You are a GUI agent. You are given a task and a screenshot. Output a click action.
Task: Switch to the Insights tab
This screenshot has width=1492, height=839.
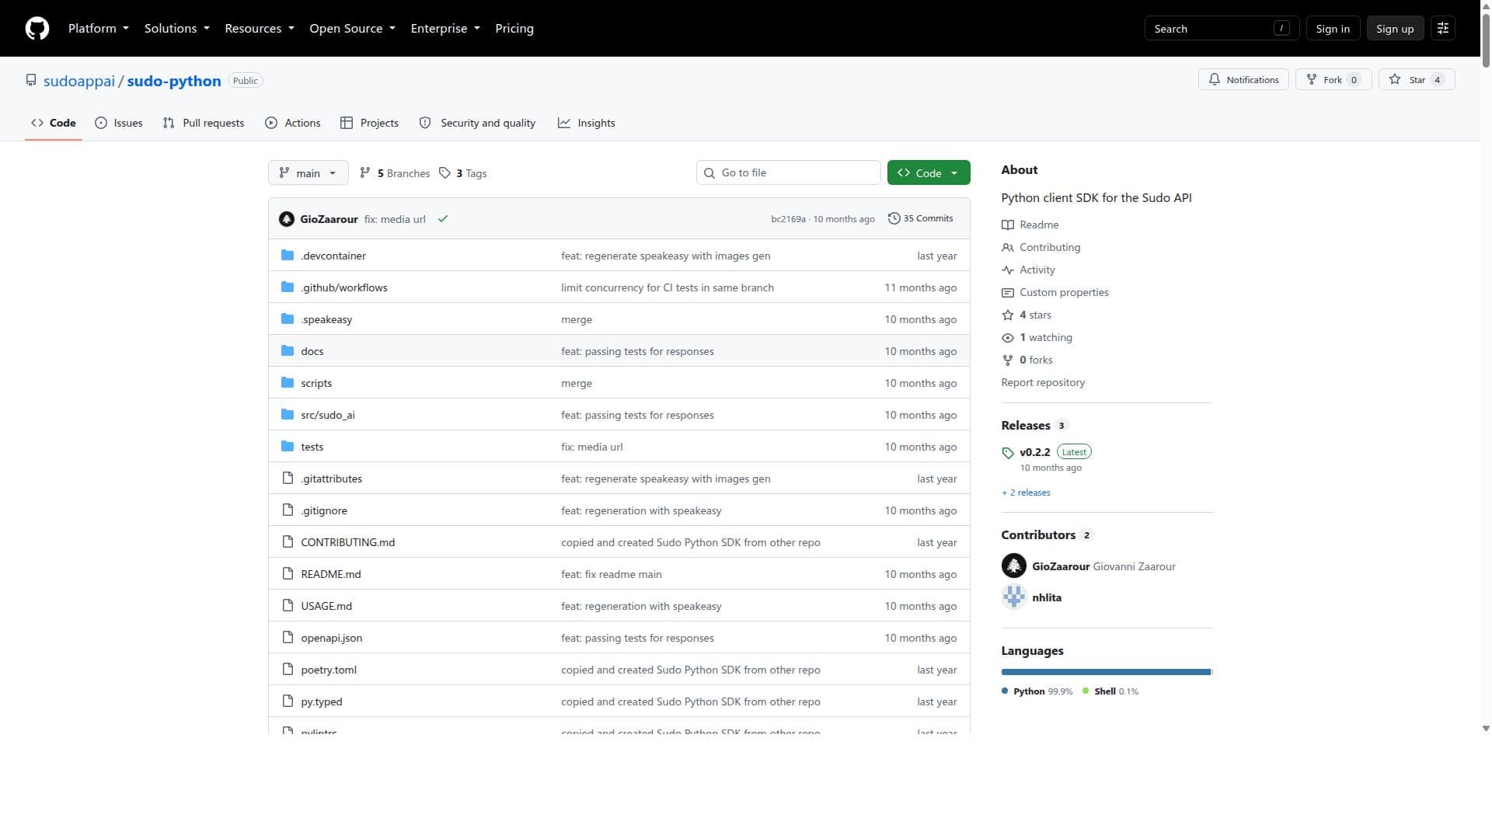point(587,123)
